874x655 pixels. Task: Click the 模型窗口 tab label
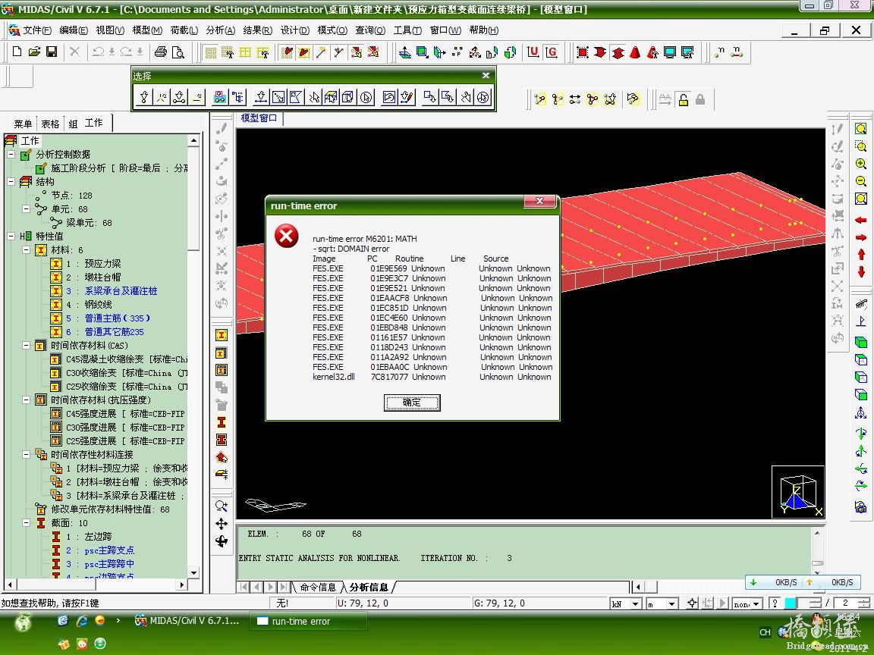(259, 118)
